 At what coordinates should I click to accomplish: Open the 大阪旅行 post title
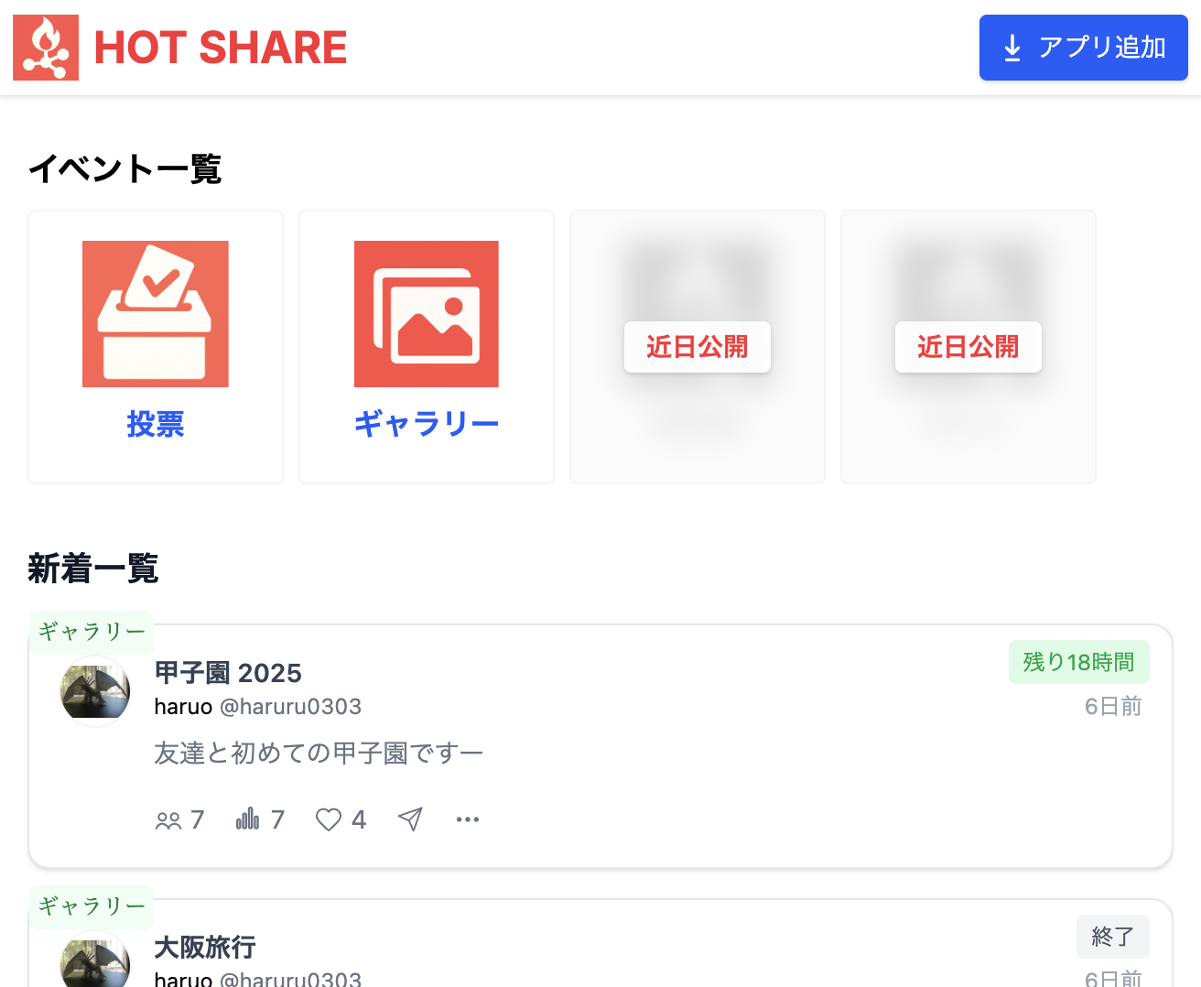(205, 948)
